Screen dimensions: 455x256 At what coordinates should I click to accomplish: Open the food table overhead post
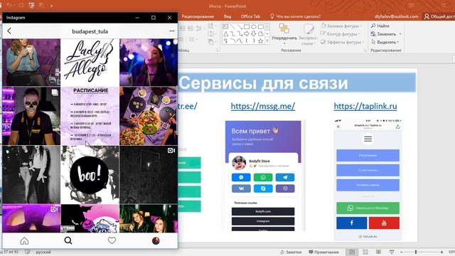(x=149, y=116)
